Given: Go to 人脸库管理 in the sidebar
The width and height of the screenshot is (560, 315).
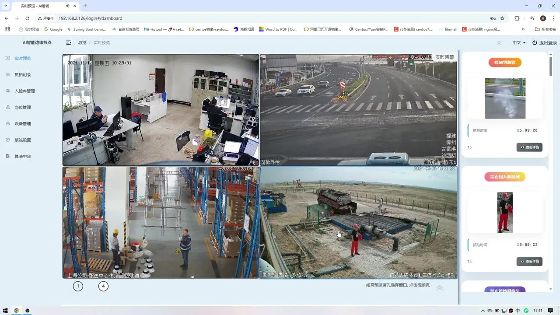Looking at the screenshot, I should 24,91.
